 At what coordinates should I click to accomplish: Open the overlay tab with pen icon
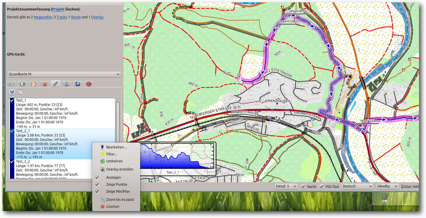78,84
